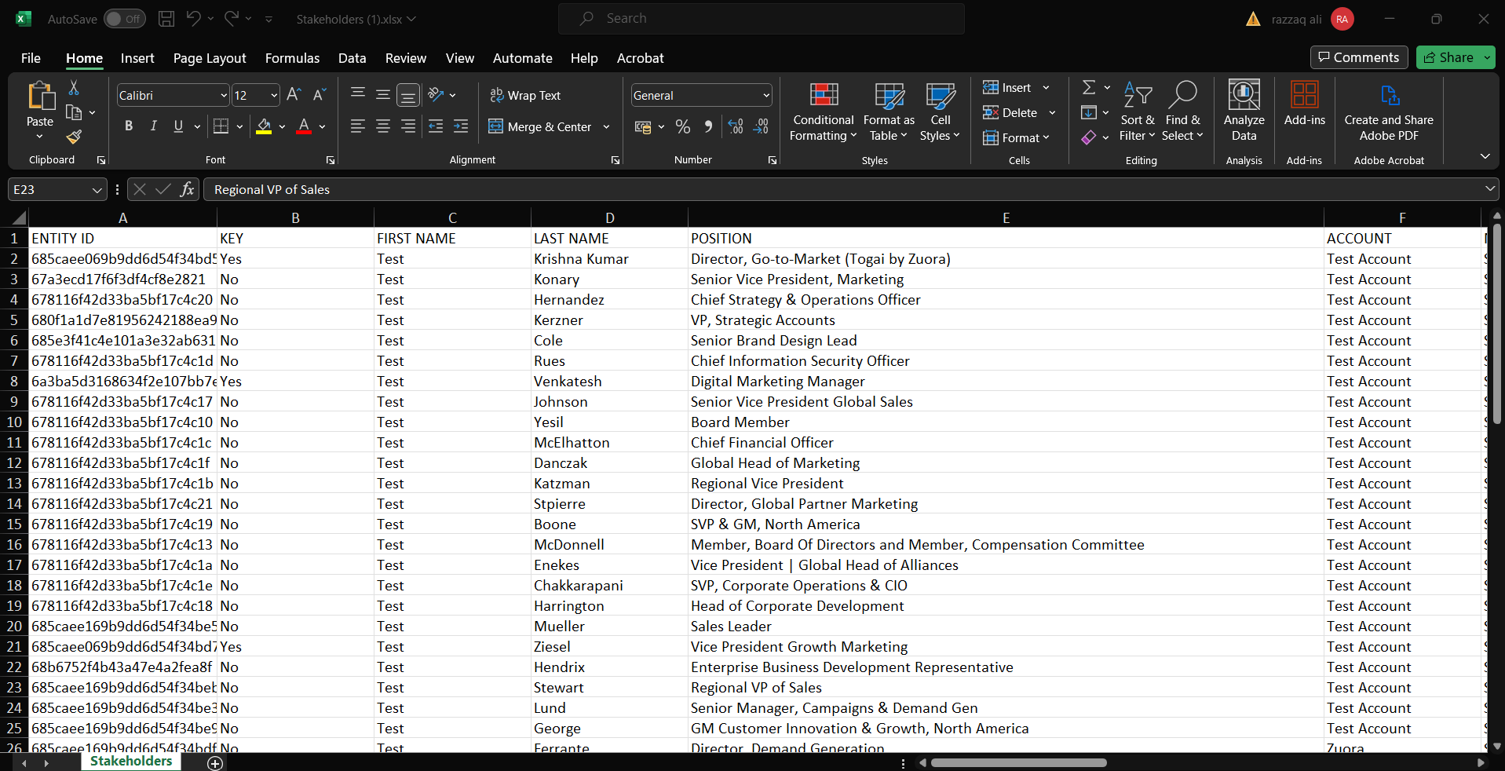Click the Center align icon
The image size is (1505, 771).
tap(383, 126)
